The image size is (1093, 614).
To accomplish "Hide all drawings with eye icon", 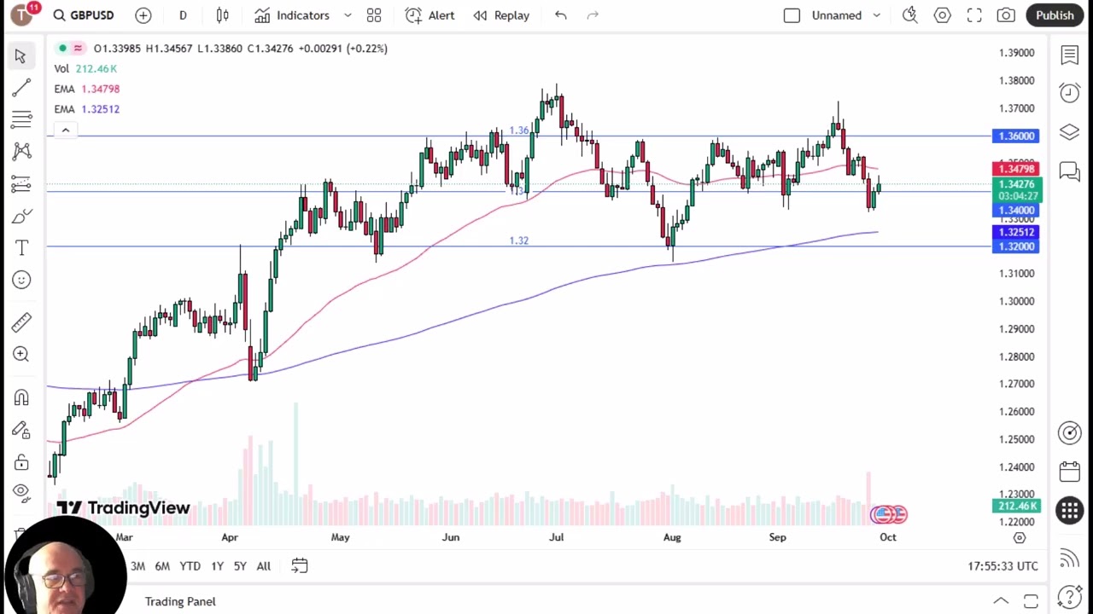I will (x=21, y=492).
